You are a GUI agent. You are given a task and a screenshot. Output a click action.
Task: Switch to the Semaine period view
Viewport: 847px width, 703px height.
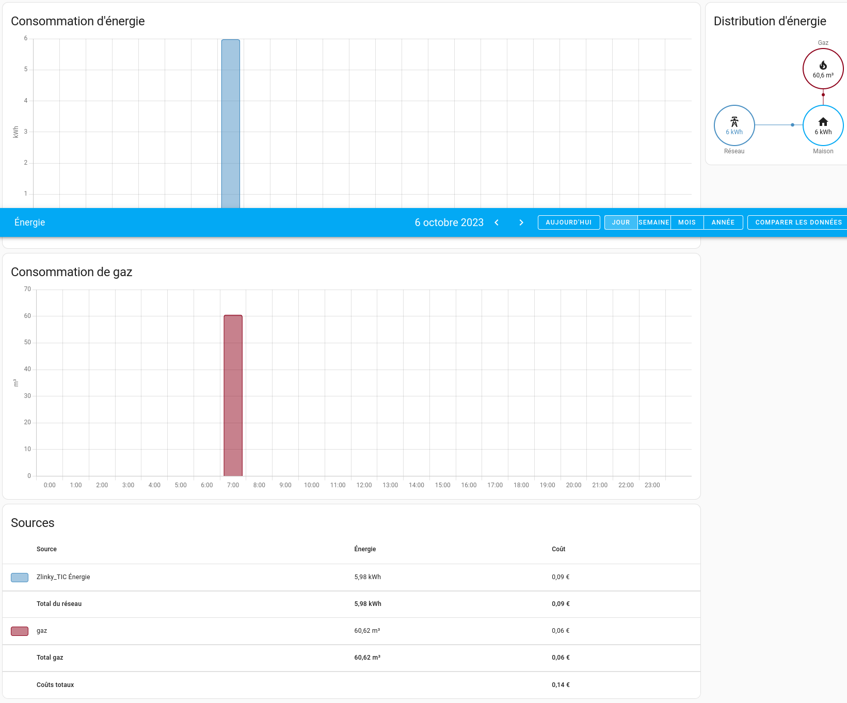point(654,222)
